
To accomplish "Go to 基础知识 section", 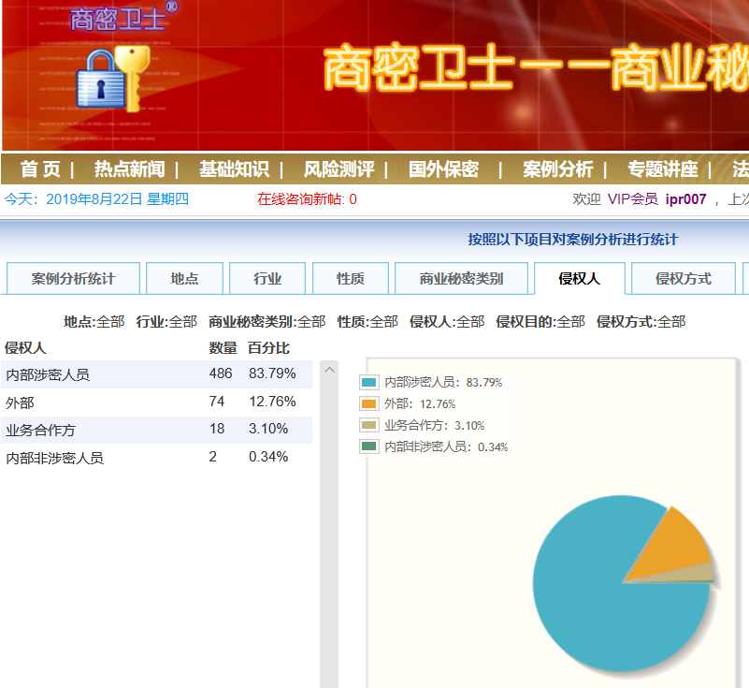I will point(234,169).
